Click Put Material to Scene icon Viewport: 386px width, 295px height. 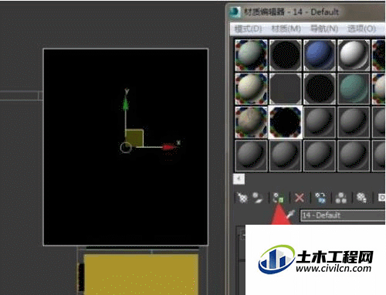tap(257, 198)
